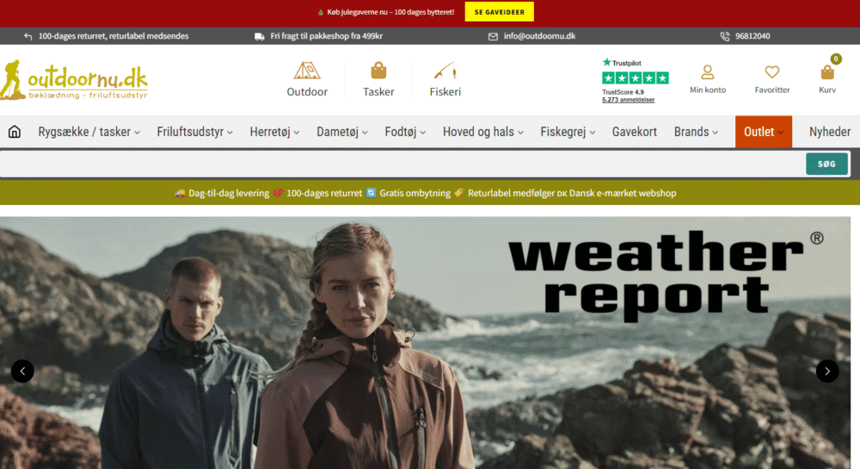Go to previous slide with left arrow

[x=22, y=371]
